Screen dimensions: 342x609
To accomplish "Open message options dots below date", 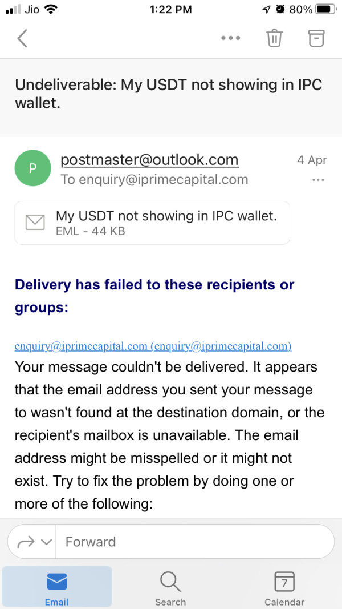I will coord(318,180).
